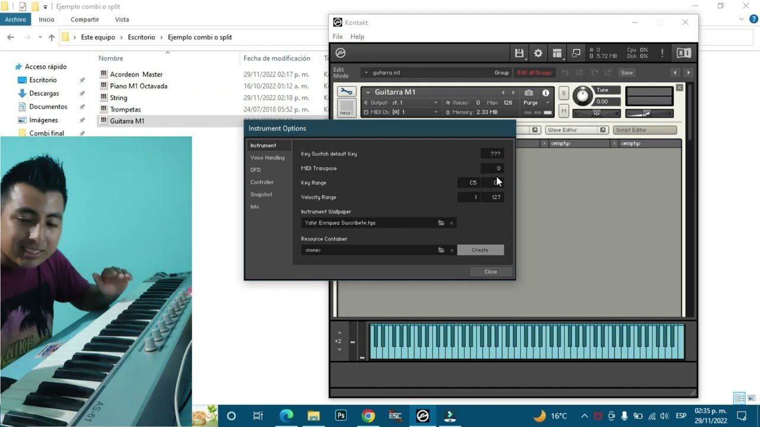The image size is (760, 427).
Task: Select the Acordeon Master file in Explorer
Action: click(x=136, y=74)
